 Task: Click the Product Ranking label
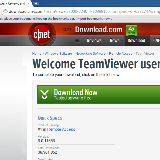tap(49, 125)
